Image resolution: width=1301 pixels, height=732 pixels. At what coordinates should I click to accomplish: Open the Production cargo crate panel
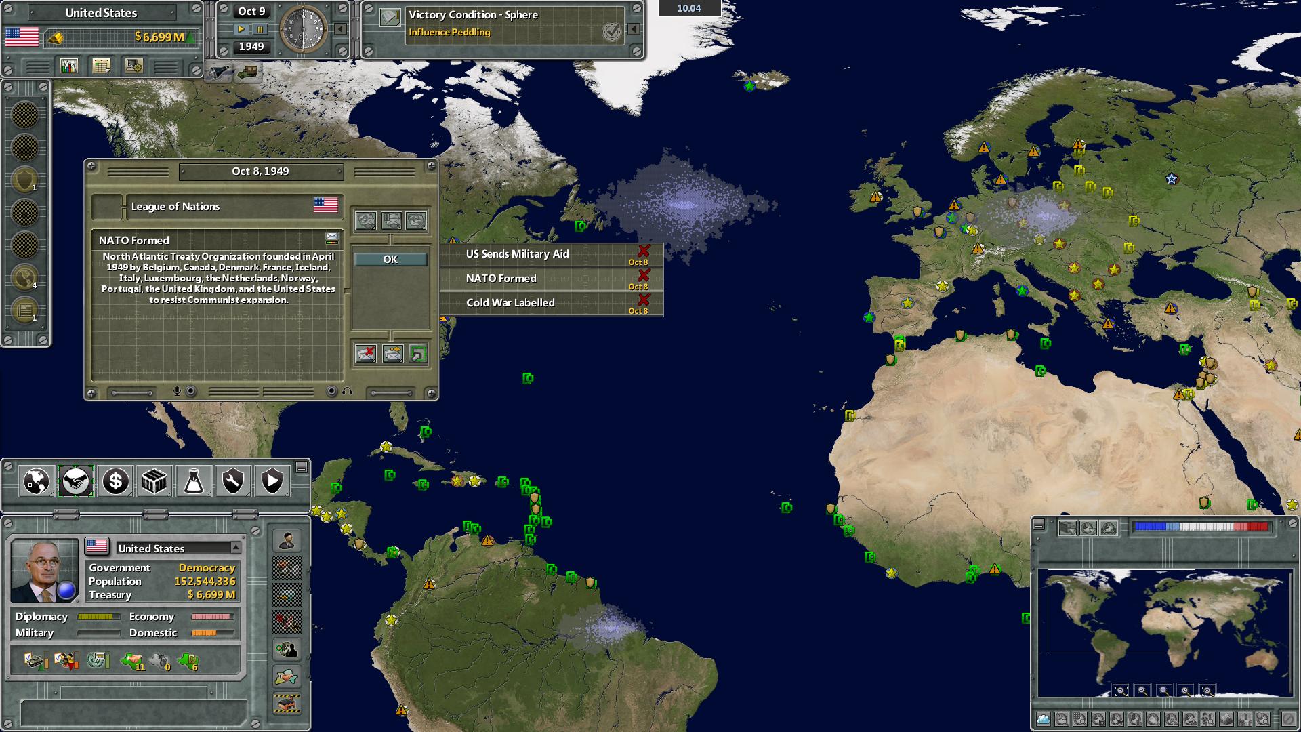coord(154,483)
